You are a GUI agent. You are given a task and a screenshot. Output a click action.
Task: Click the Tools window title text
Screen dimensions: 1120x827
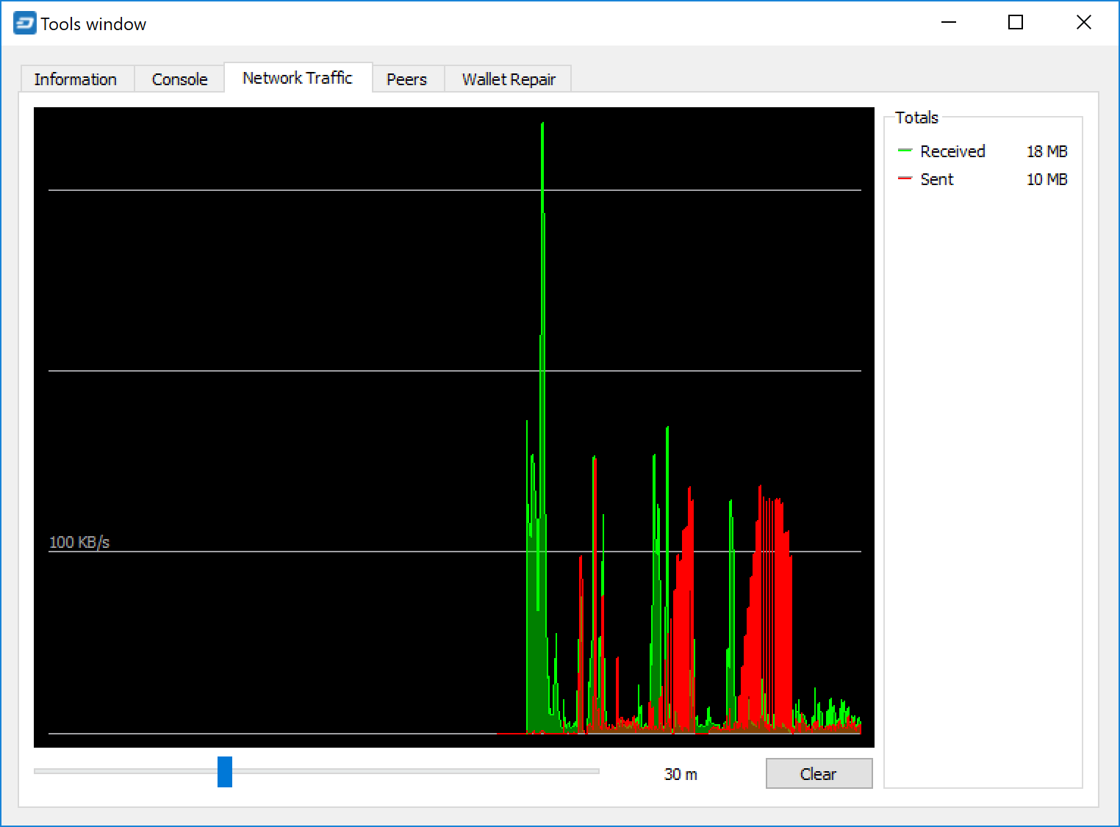93,24
